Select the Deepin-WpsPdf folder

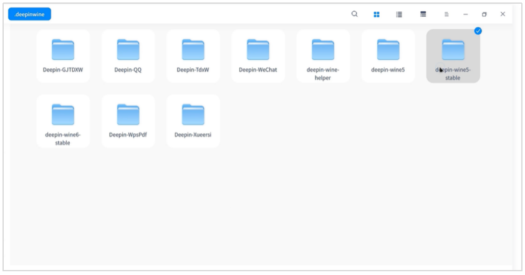click(x=128, y=115)
